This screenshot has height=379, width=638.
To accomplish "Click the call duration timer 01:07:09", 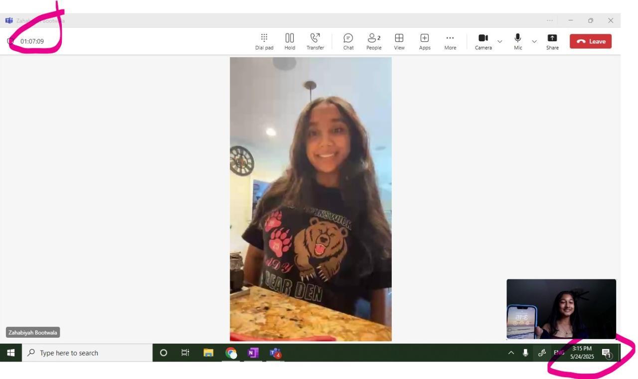I will (x=32, y=41).
